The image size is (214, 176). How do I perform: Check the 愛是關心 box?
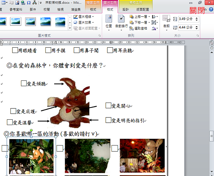pyautogui.click(x=108, y=105)
